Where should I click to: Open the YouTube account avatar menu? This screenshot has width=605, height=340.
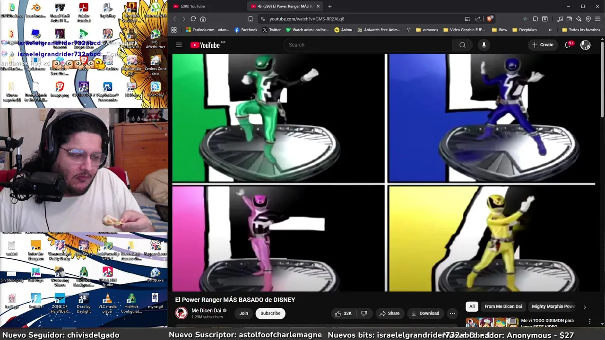[585, 45]
